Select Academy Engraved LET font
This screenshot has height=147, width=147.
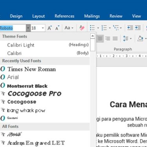click(x=45, y=143)
